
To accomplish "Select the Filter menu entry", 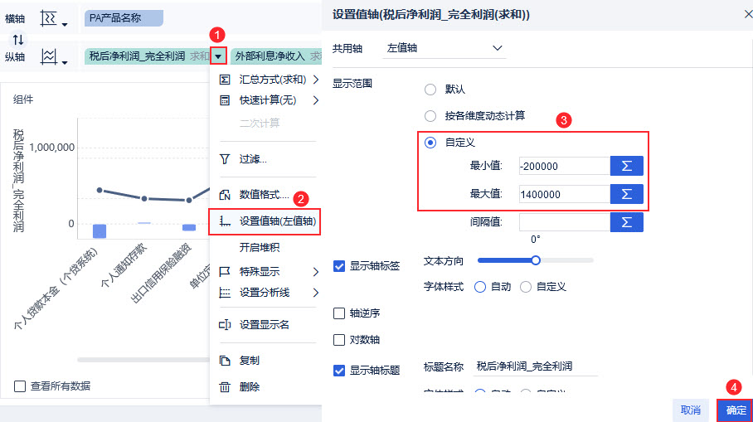I will coord(252,158).
